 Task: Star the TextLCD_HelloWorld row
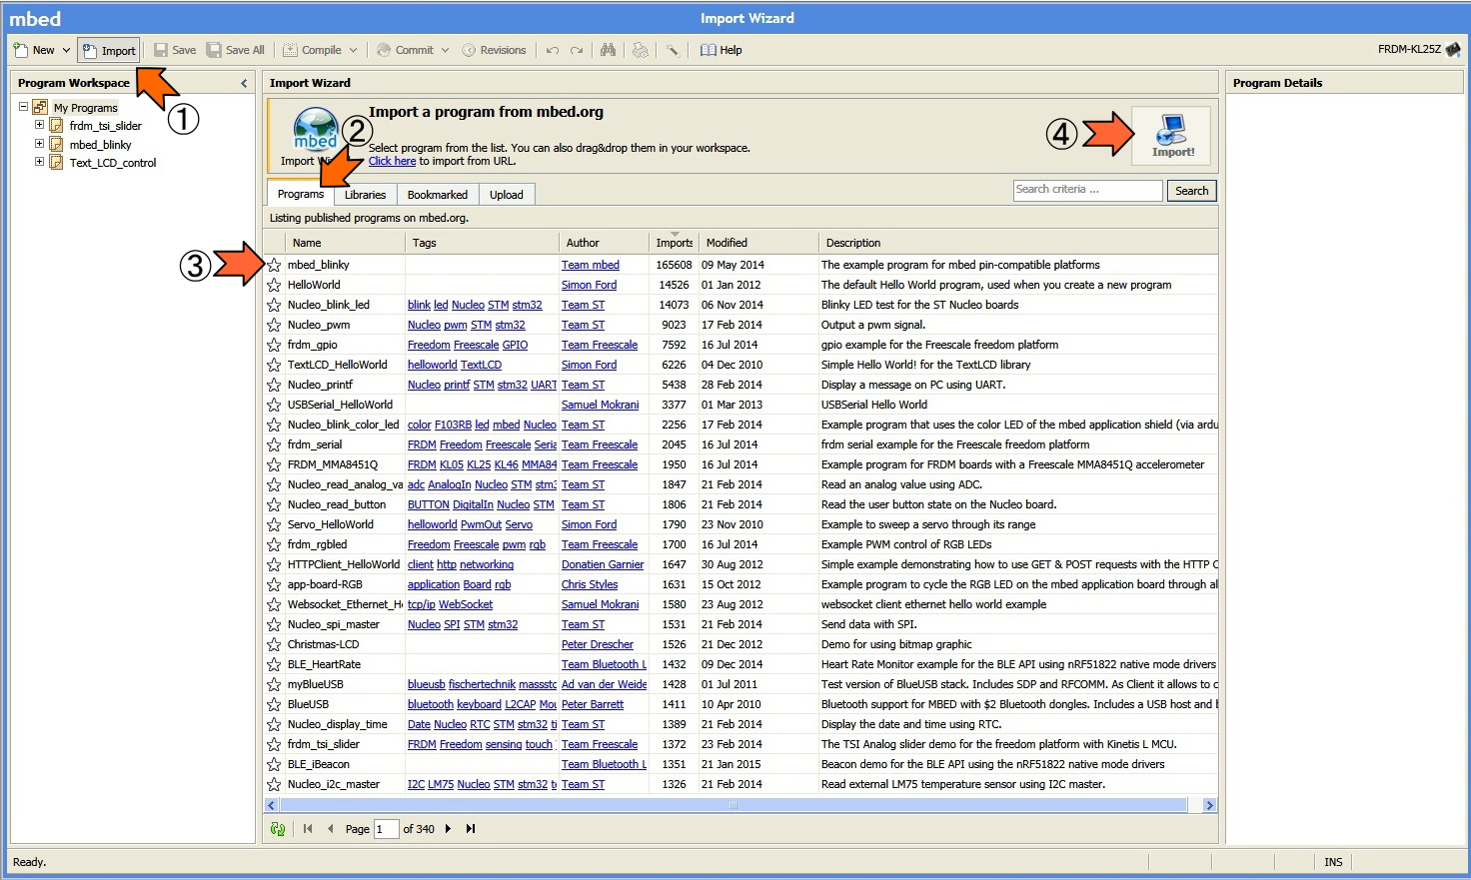click(274, 365)
